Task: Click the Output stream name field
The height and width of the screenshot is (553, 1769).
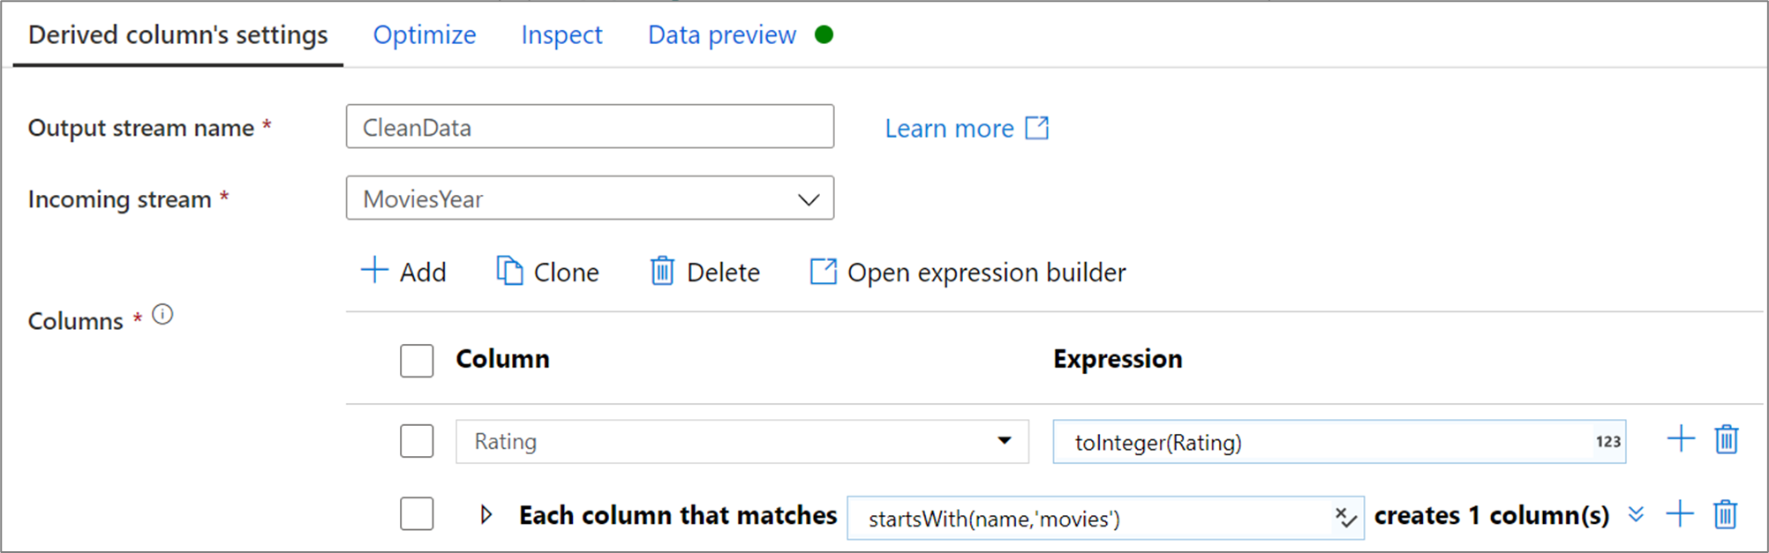Action: (590, 127)
